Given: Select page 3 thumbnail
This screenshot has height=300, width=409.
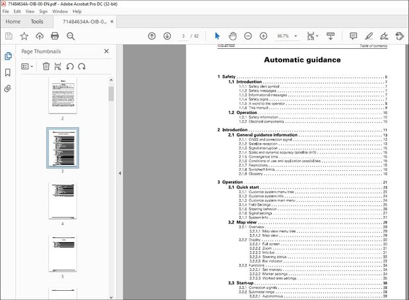Looking at the screenshot, I should coord(63,148).
